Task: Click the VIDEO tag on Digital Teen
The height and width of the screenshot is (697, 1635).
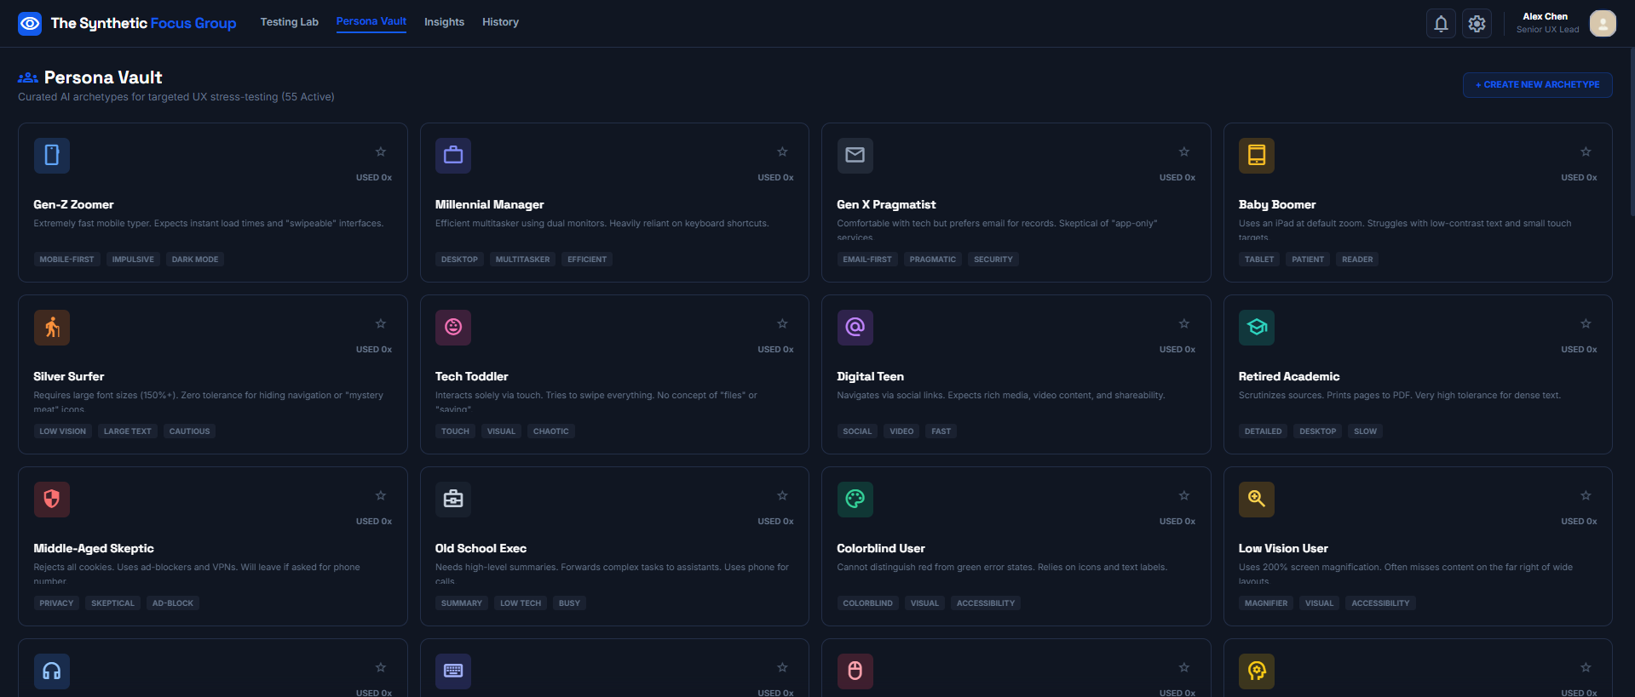Action: click(901, 431)
